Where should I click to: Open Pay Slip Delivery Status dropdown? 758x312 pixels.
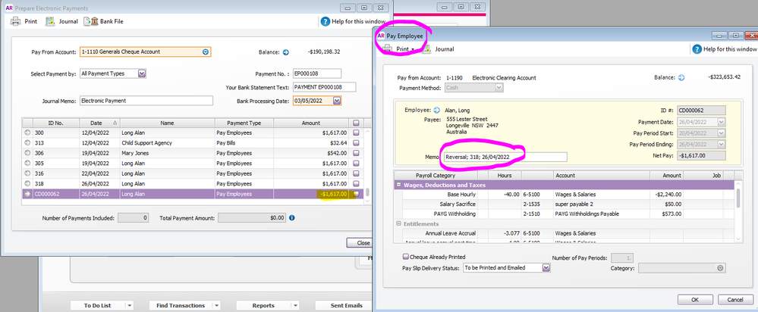coord(545,267)
